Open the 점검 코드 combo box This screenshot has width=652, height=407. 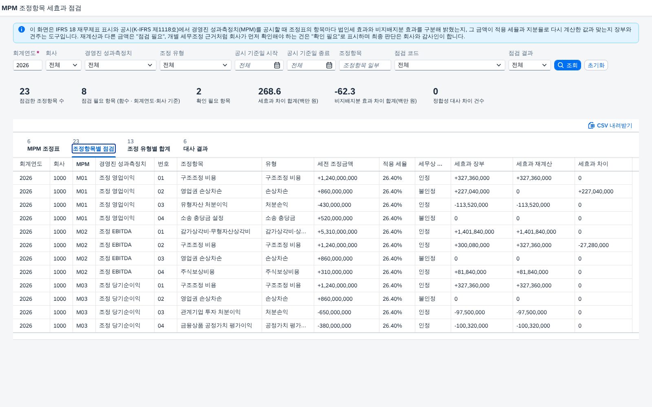point(450,65)
